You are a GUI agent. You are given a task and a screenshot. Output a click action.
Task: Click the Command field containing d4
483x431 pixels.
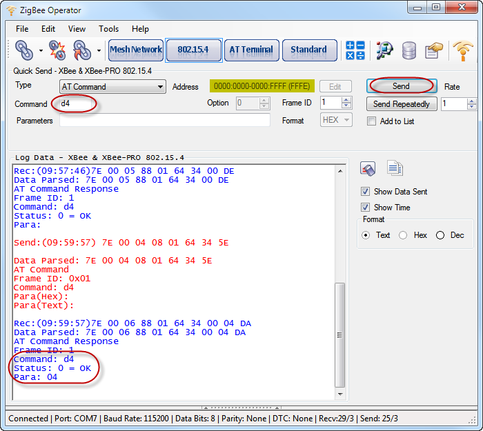pyautogui.click(x=77, y=103)
